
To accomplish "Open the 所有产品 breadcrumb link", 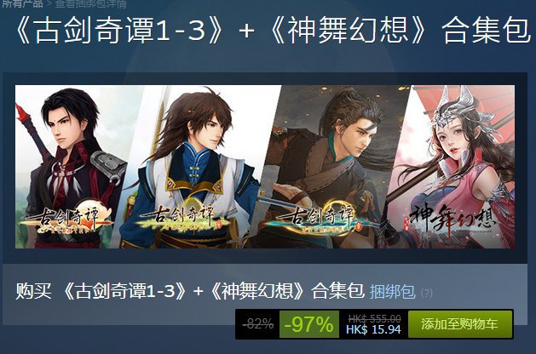I will (22, 3).
